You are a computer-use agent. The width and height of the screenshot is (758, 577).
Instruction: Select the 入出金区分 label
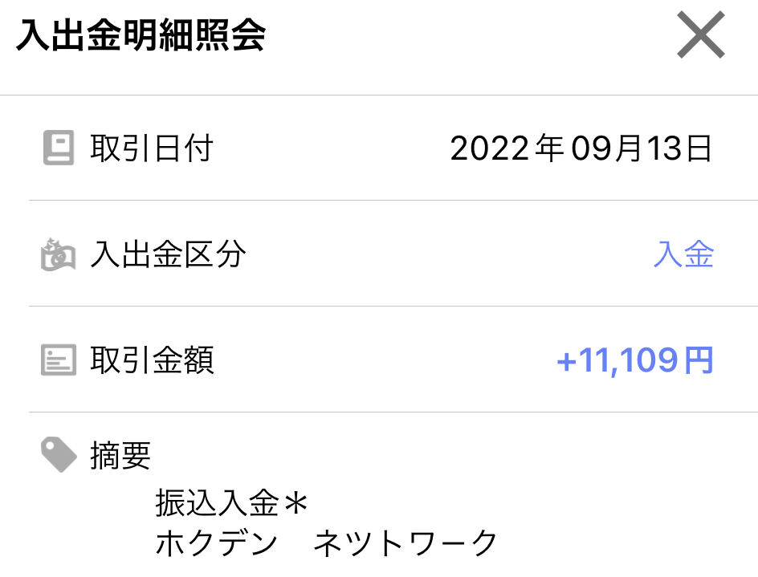(x=167, y=254)
